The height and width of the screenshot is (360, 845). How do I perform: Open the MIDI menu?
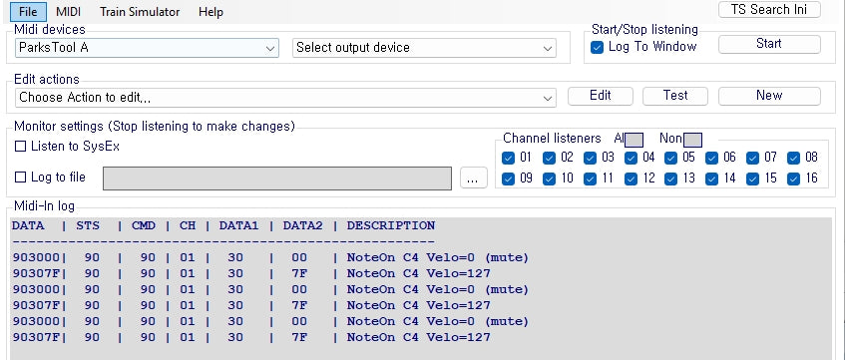tap(69, 11)
